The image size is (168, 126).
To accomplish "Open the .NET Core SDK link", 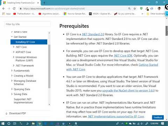I will 123,56.
